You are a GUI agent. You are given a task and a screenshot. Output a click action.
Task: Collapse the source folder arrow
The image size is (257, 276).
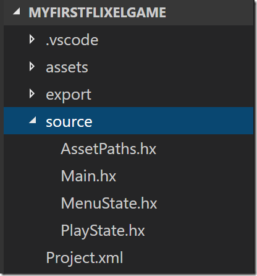click(x=33, y=120)
